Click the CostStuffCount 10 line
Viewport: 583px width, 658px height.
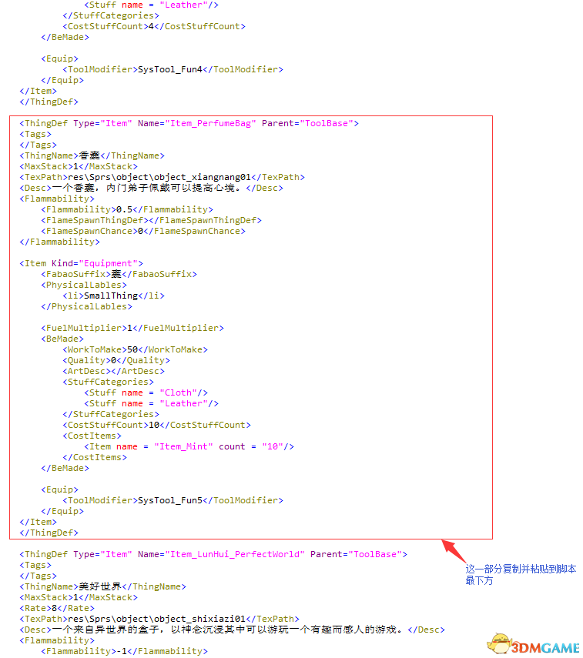(156, 425)
